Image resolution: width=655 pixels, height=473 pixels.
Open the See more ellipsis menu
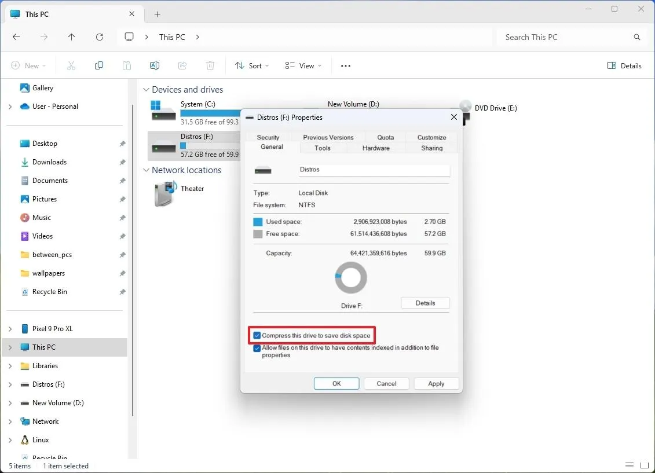tap(346, 66)
